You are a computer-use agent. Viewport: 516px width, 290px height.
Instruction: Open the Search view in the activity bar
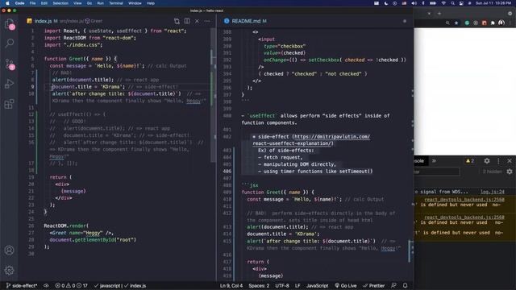[x=10, y=43]
